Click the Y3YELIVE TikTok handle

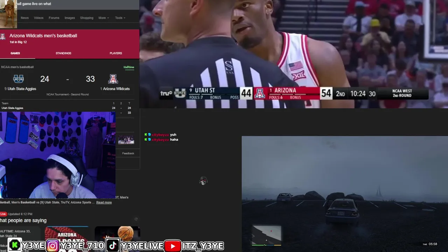point(142,246)
